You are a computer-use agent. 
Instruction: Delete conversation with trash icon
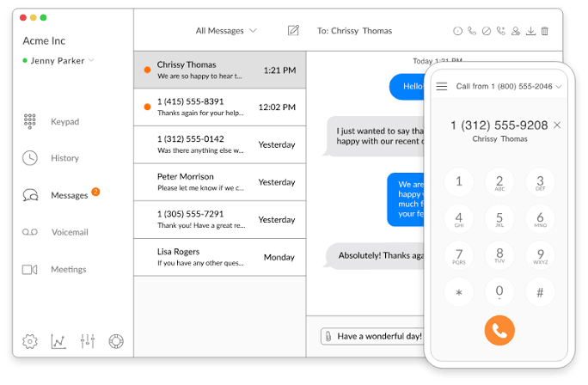pyautogui.click(x=544, y=31)
